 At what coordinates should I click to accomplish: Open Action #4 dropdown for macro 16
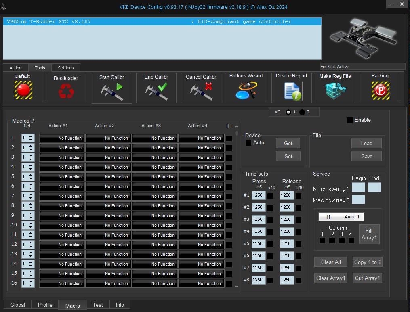point(201,283)
